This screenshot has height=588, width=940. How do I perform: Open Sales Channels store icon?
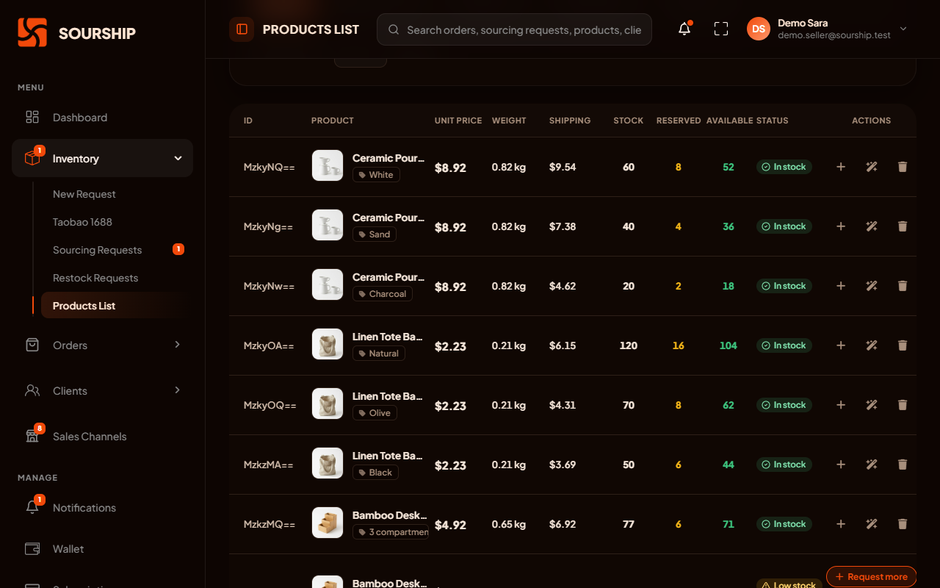click(x=32, y=436)
